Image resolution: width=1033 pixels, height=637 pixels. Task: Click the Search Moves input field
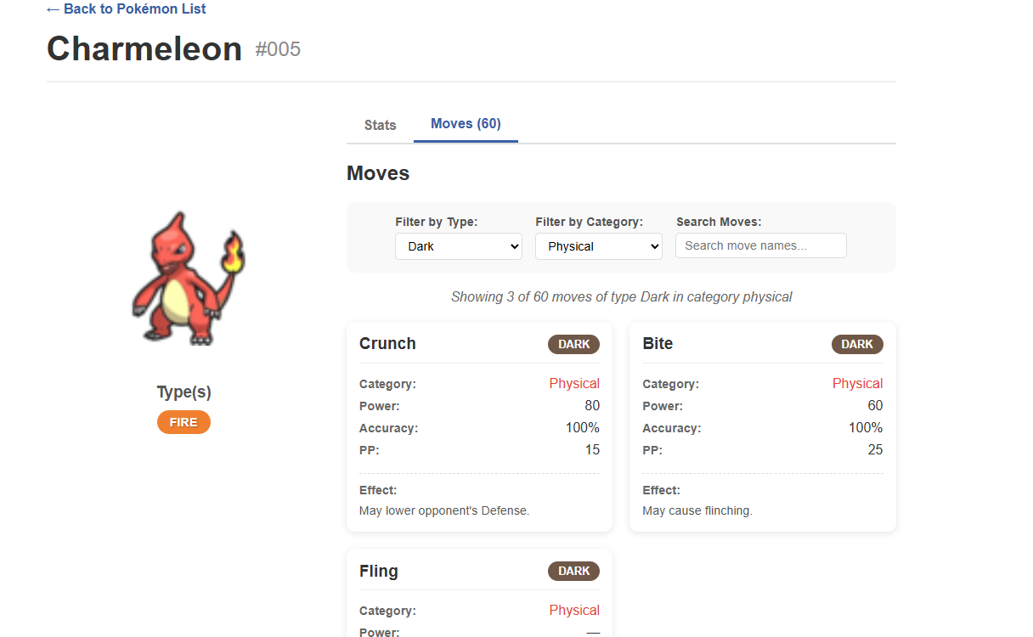click(761, 245)
